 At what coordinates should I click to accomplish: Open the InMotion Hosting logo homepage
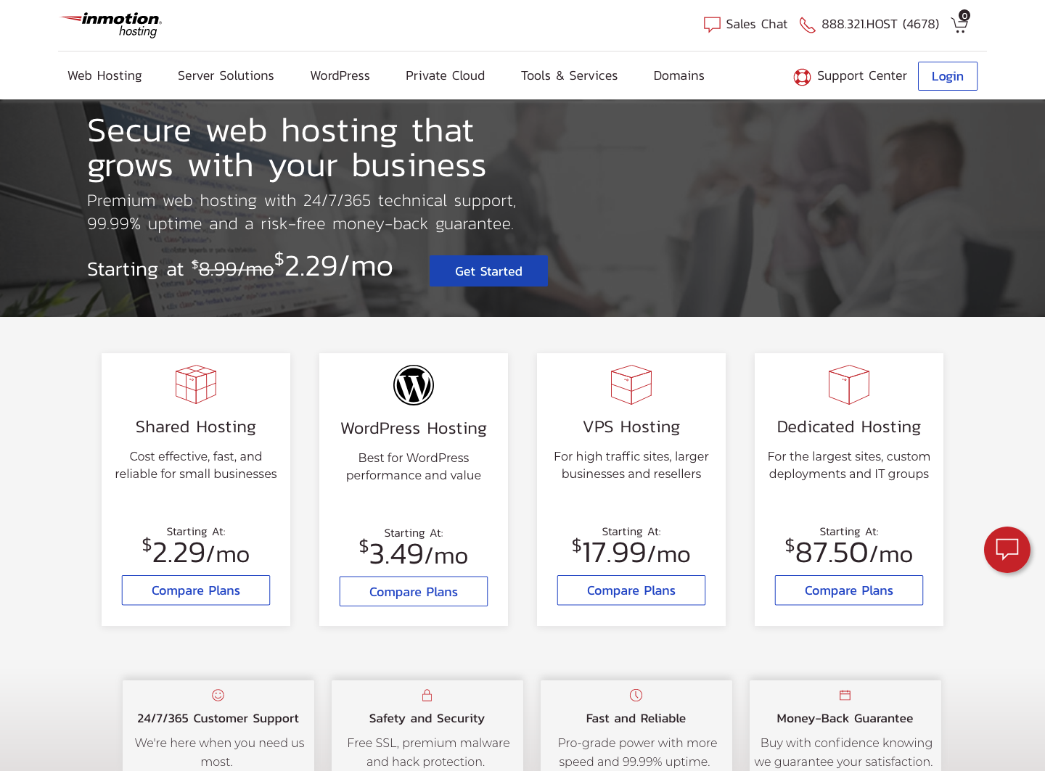pyautogui.click(x=110, y=25)
